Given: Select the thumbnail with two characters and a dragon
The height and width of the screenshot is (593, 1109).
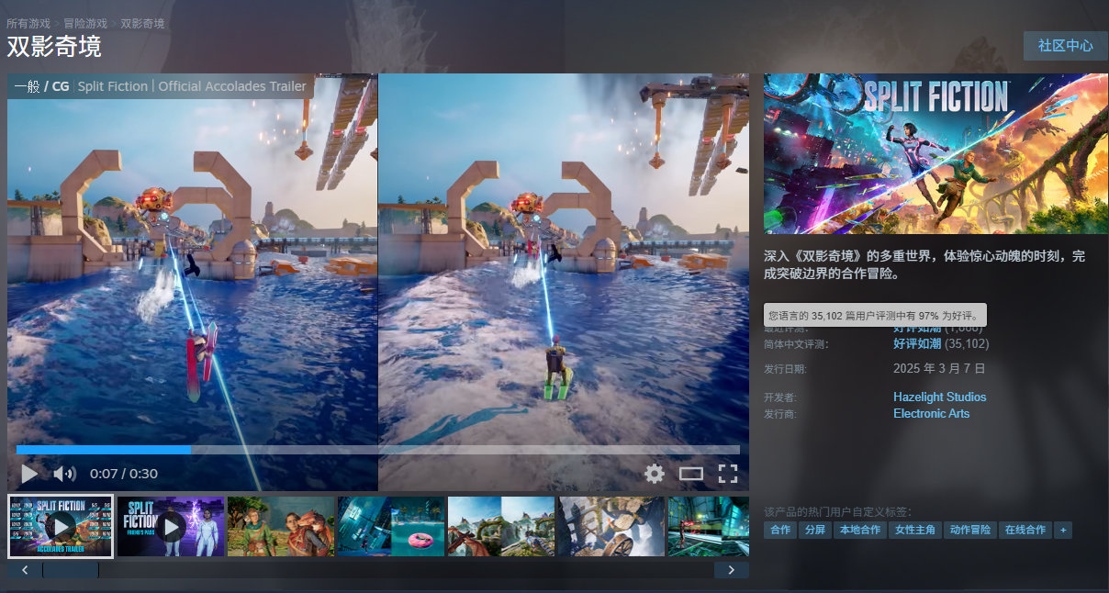Looking at the screenshot, I should [281, 526].
